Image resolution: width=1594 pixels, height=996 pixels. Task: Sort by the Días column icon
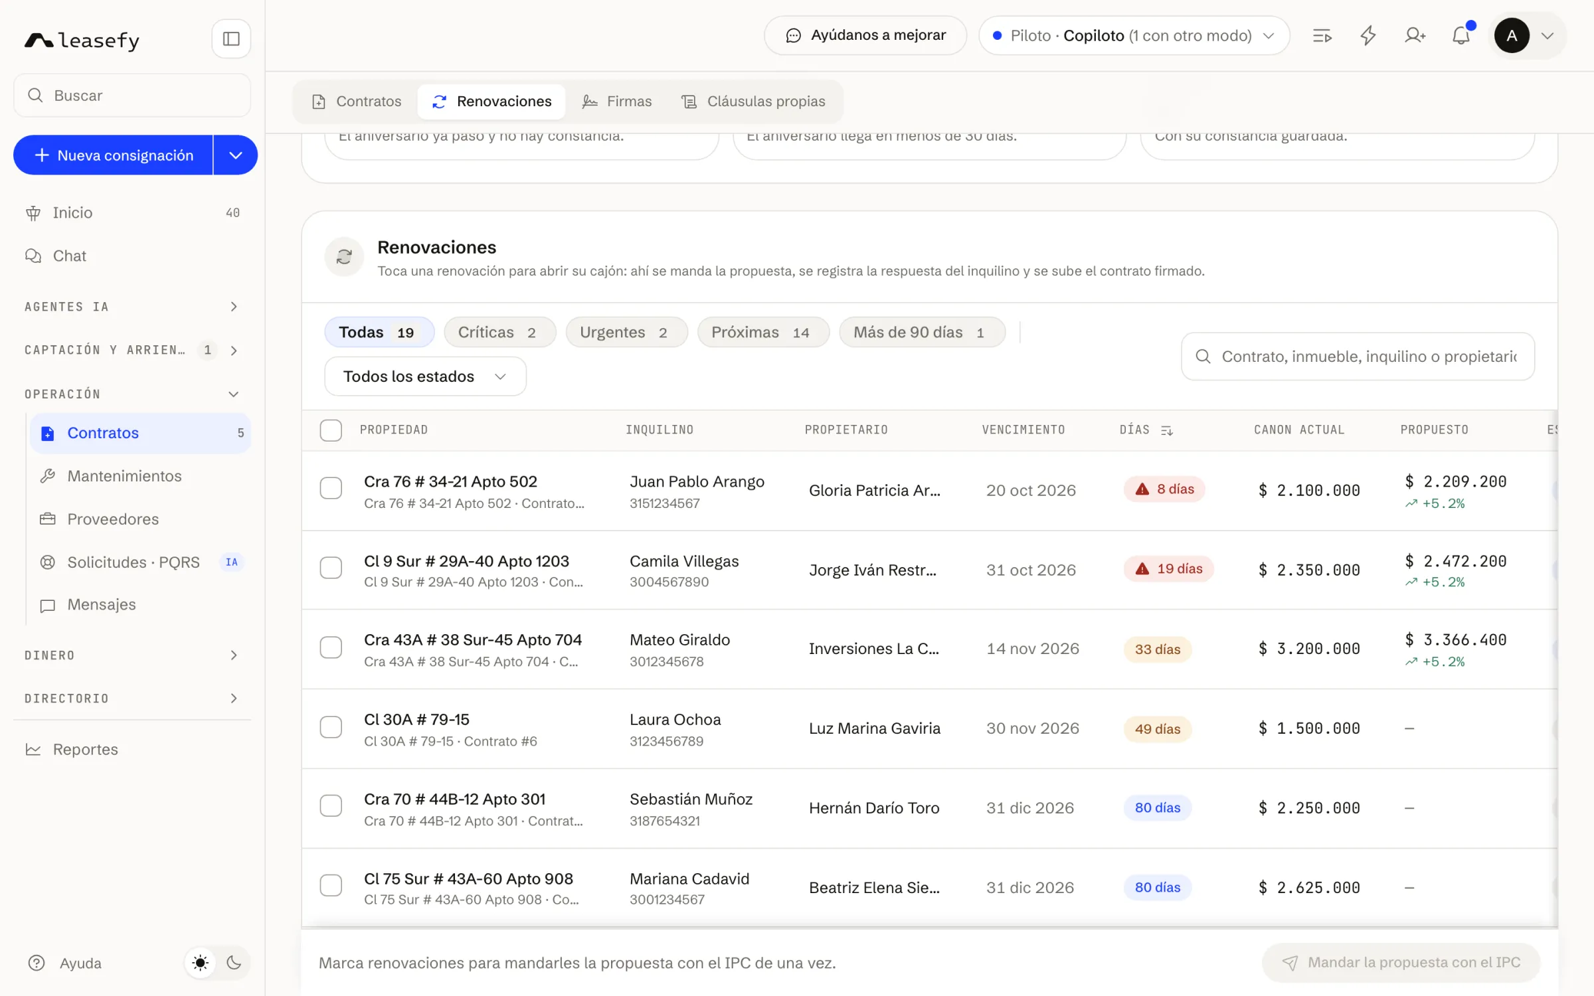coord(1167,430)
